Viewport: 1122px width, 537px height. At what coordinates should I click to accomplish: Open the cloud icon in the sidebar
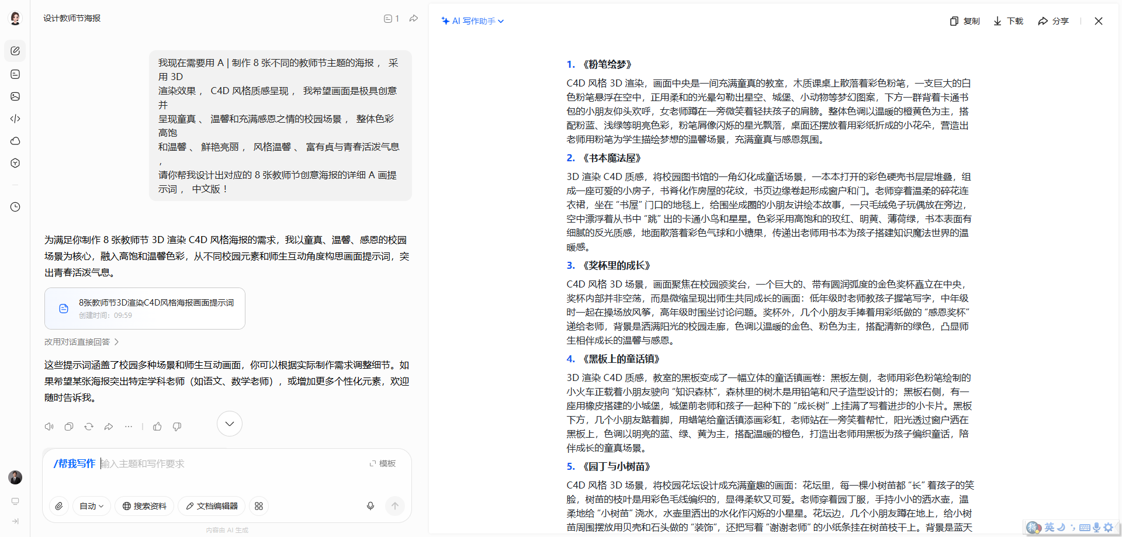click(x=15, y=141)
